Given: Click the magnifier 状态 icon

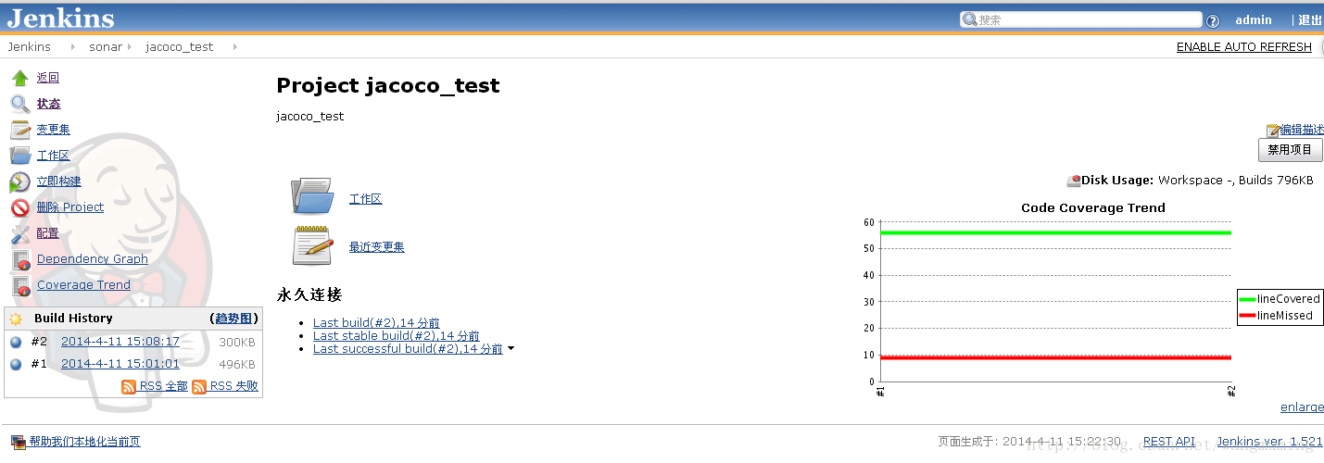Looking at the screenshot, I should (20, 104).
